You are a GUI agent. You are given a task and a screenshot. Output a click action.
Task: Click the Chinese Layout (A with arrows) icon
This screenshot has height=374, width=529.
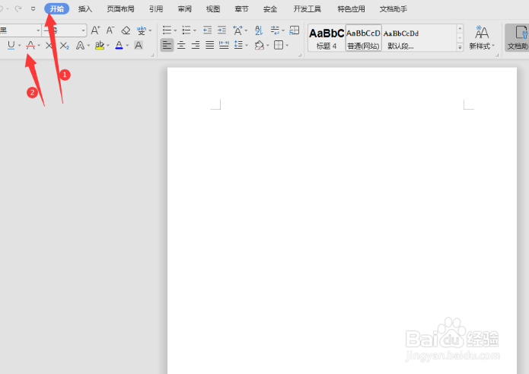click(237, 30)
